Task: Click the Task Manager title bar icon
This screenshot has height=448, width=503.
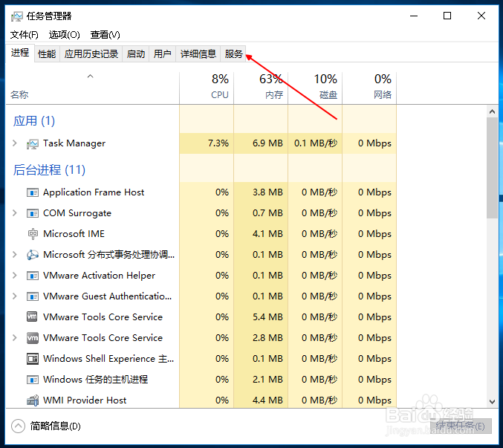Action: pos(16,16)
